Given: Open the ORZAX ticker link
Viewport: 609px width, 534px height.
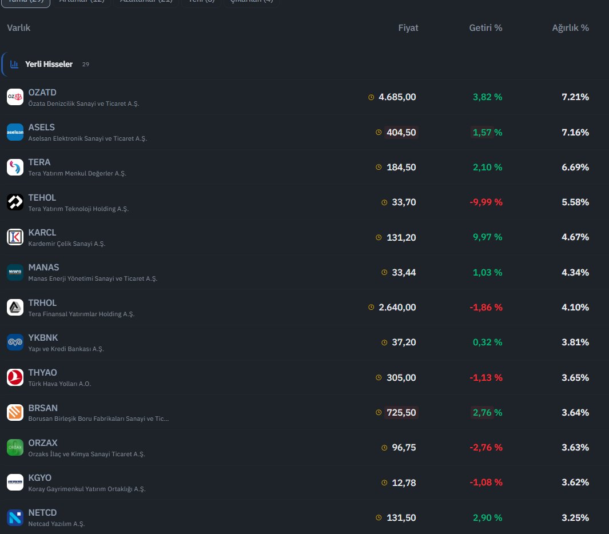Looking at the screenshot, I should point(43,443).
